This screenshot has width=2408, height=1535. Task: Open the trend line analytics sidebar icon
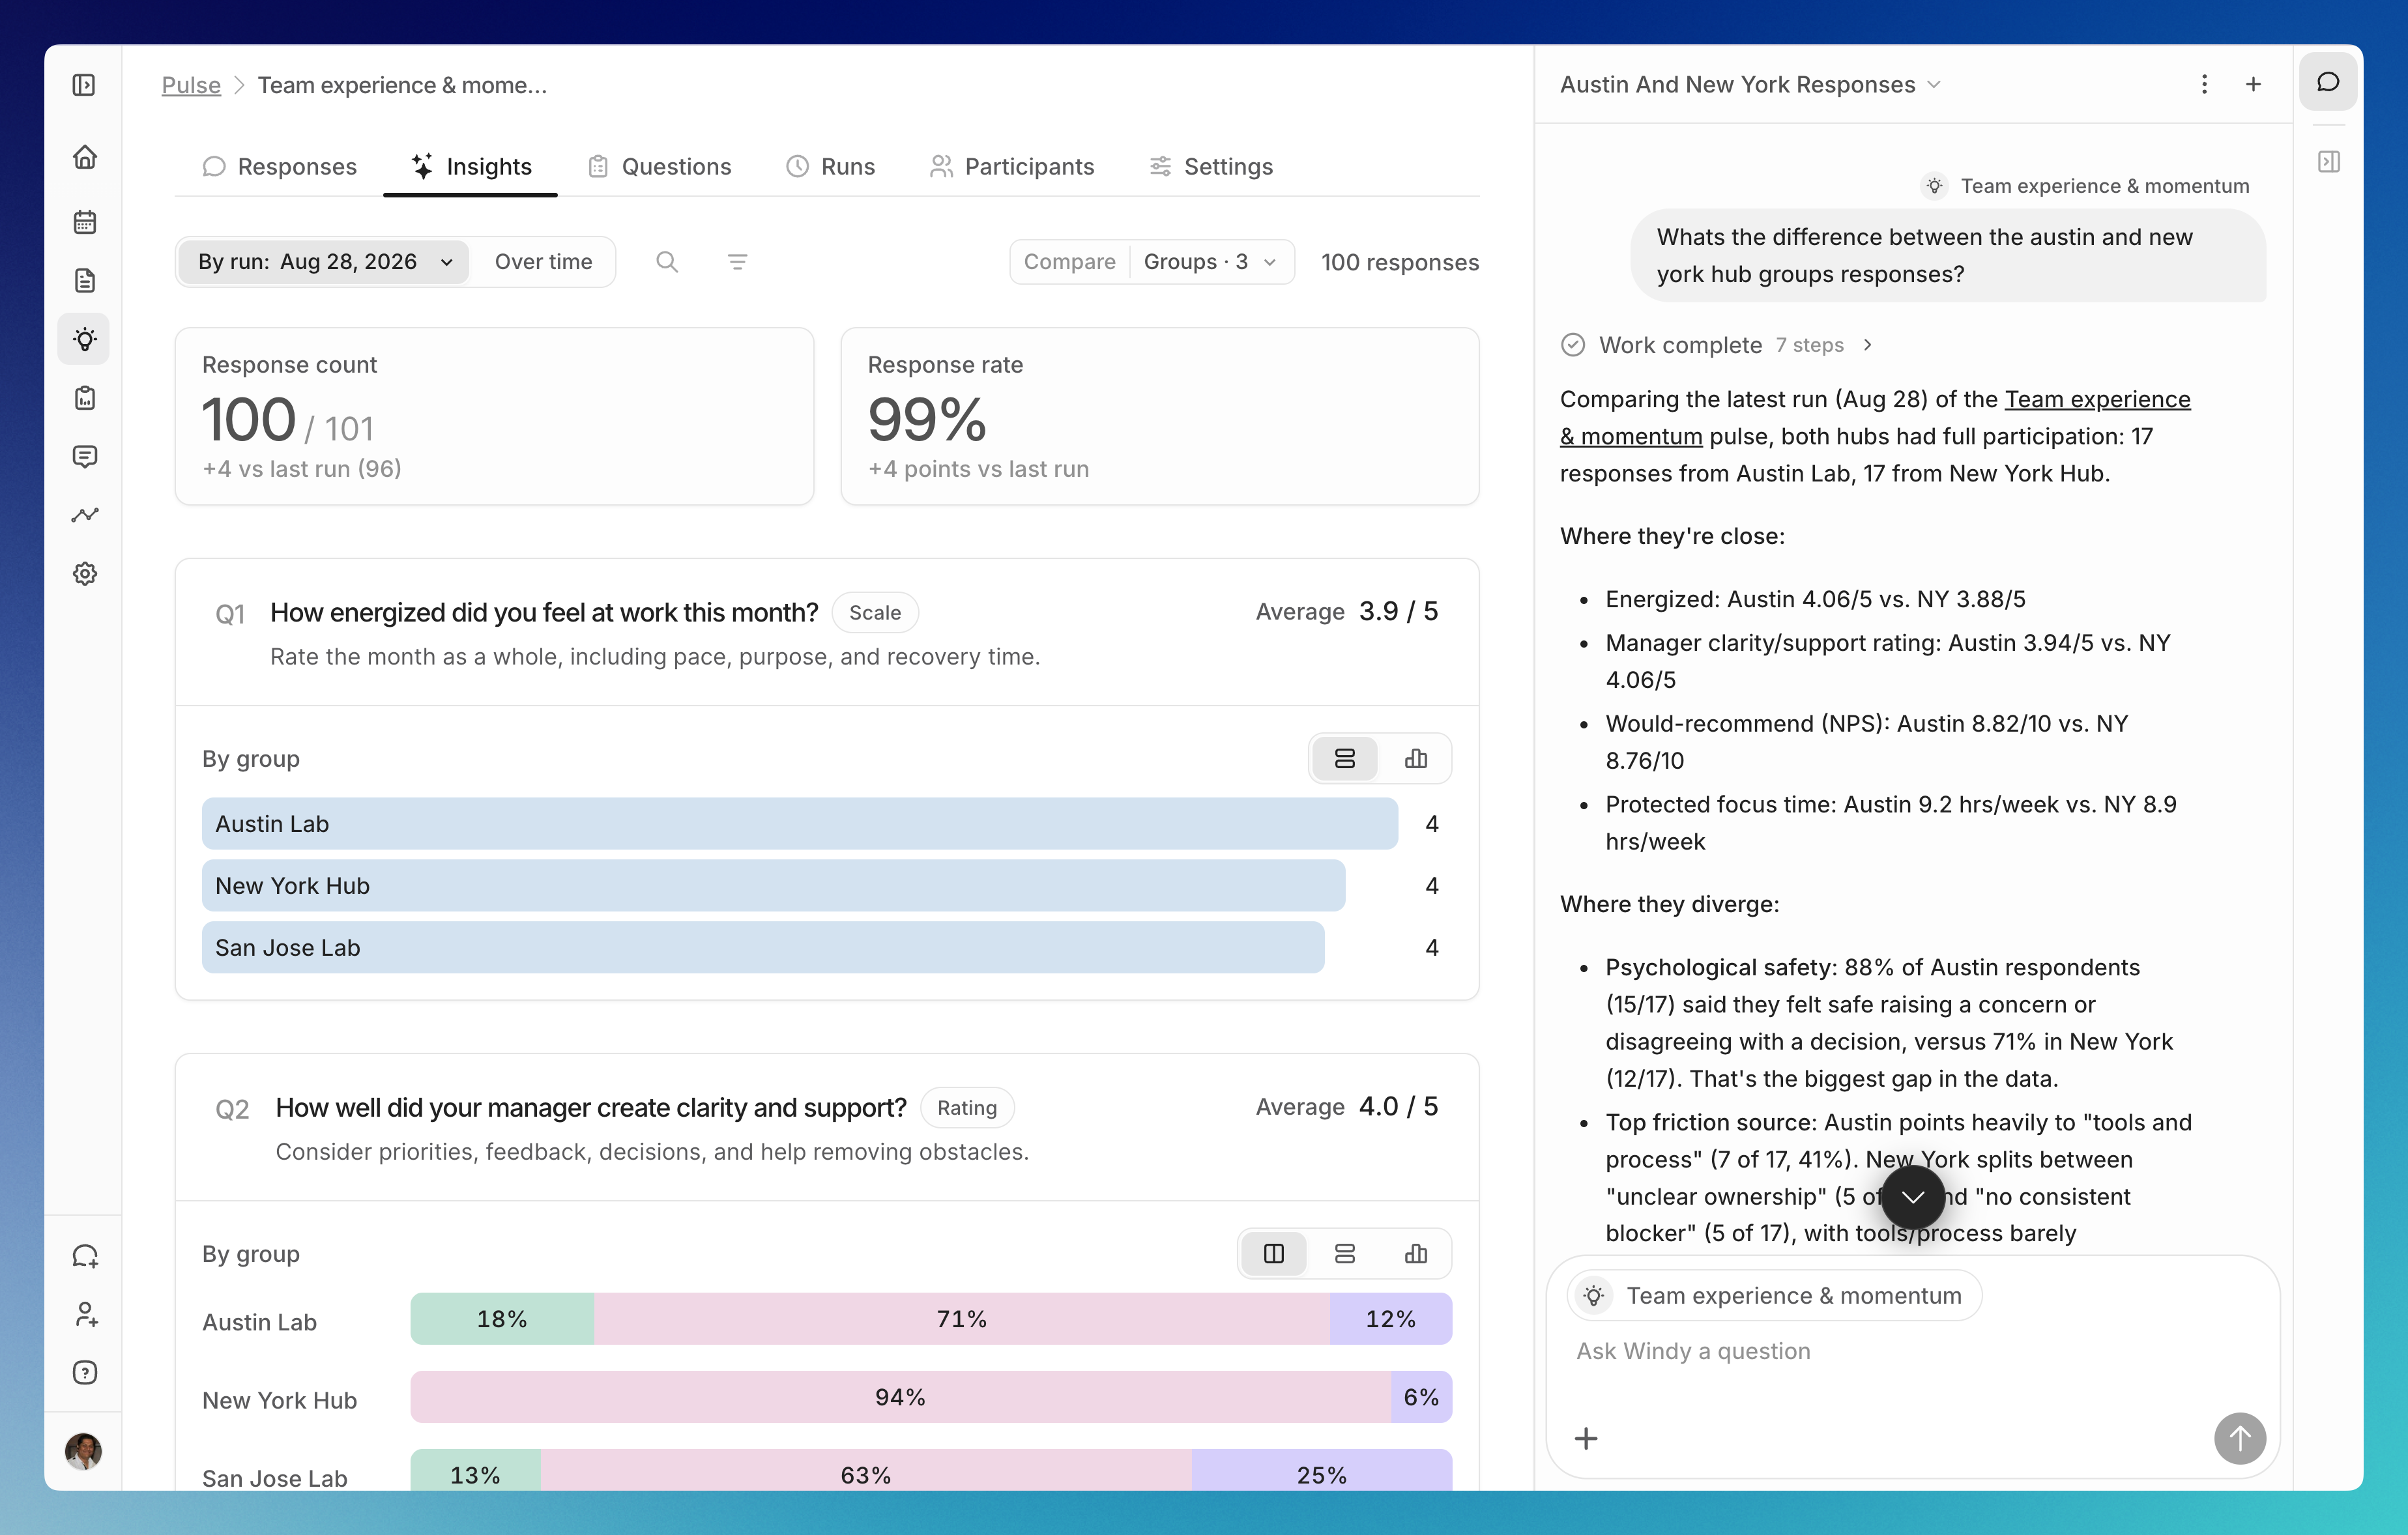(85, 515)
